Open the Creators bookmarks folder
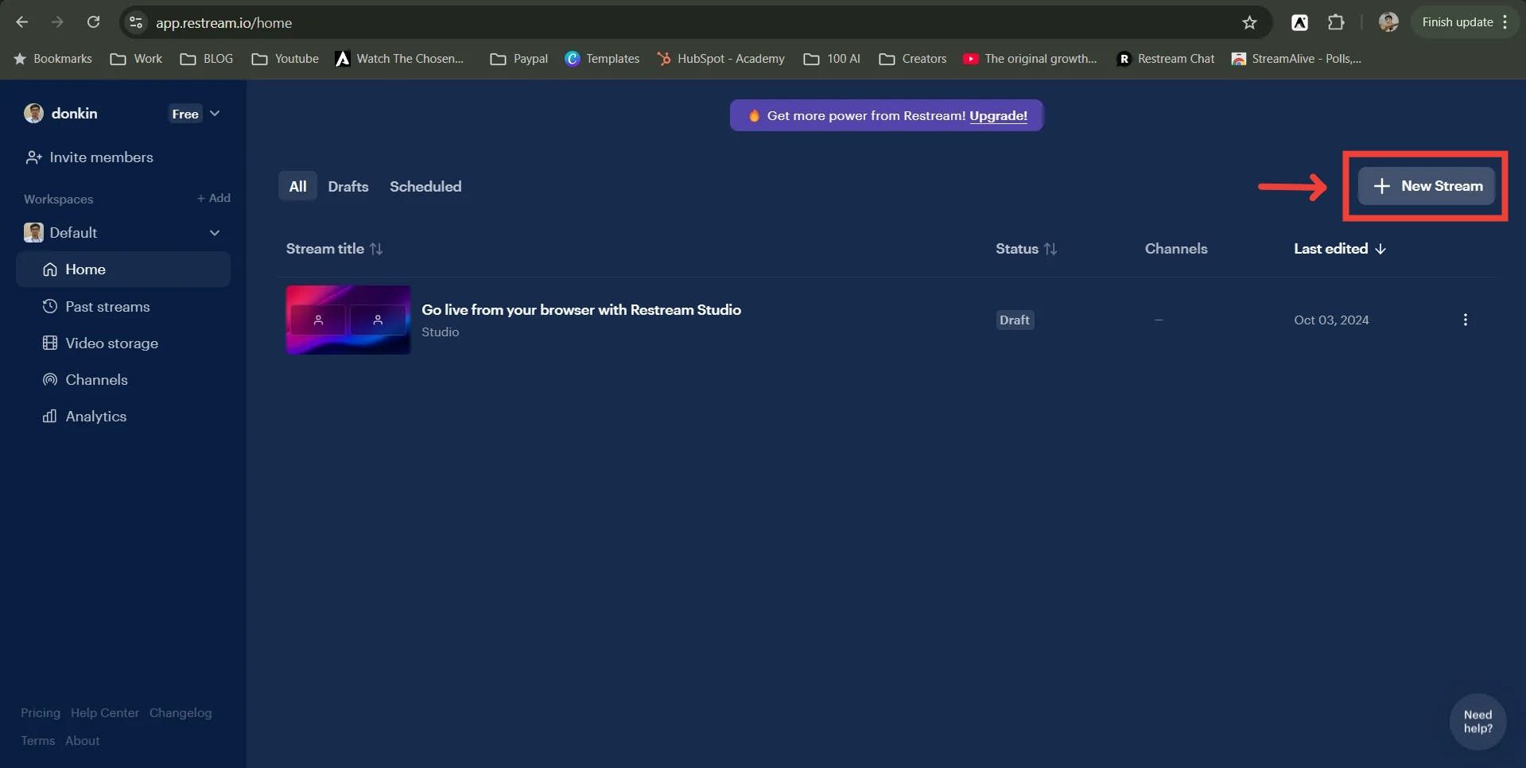The height and width of the screenshot is (768, 1526). [913, 59]
